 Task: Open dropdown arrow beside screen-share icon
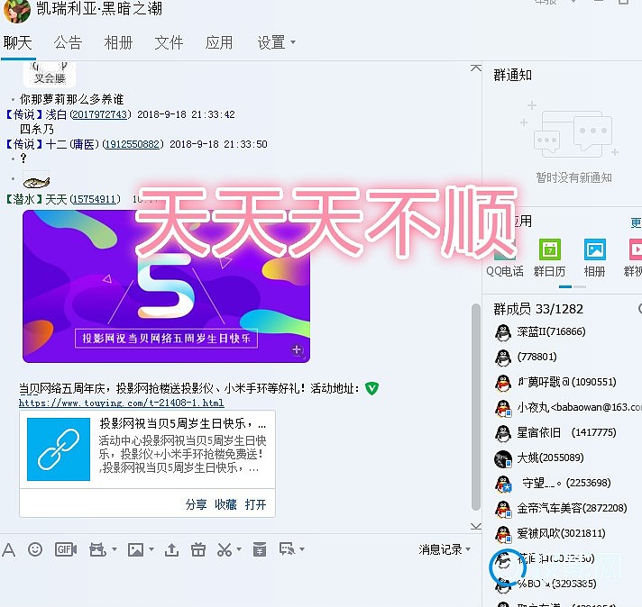tap(115, 549)
